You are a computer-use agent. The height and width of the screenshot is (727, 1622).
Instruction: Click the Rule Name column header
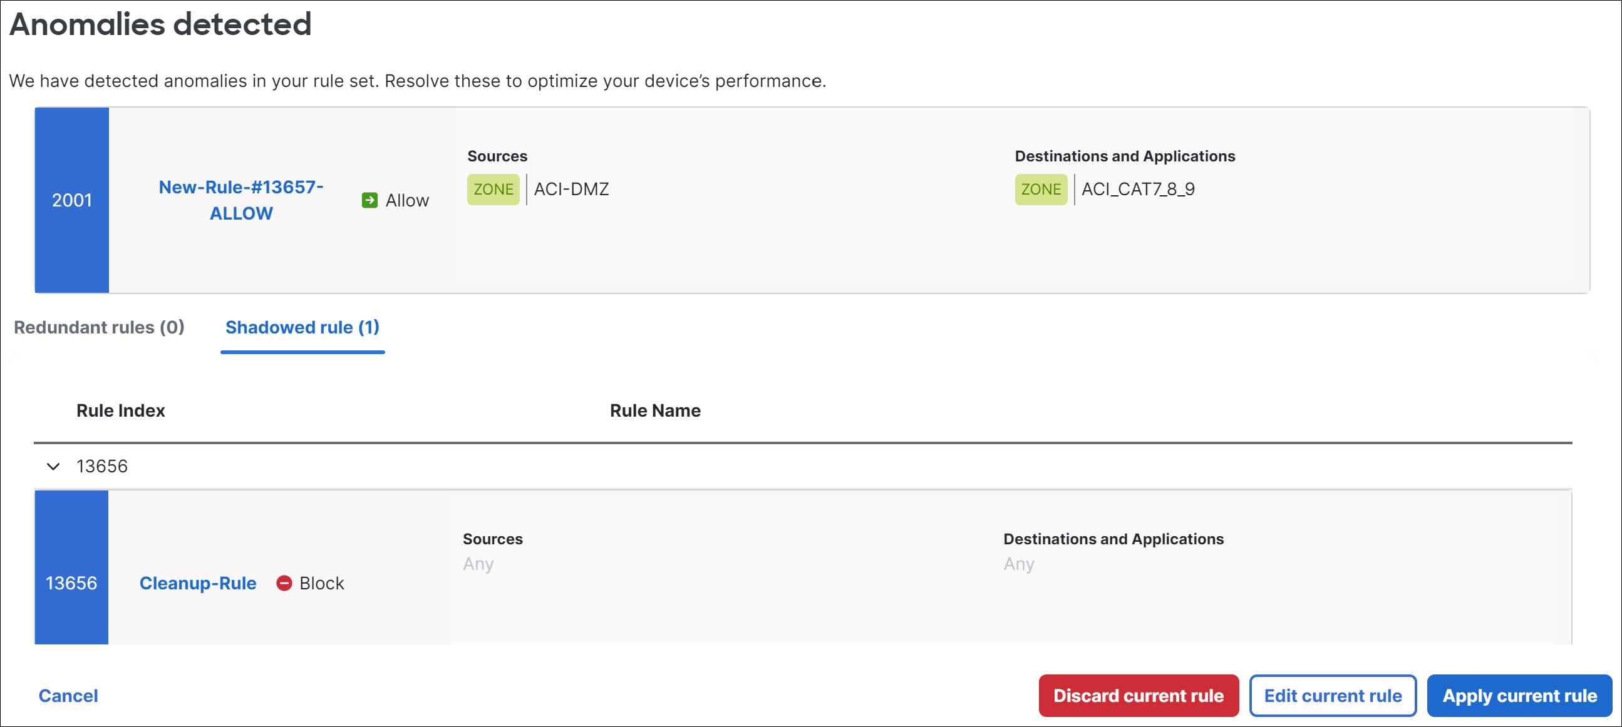655,410
